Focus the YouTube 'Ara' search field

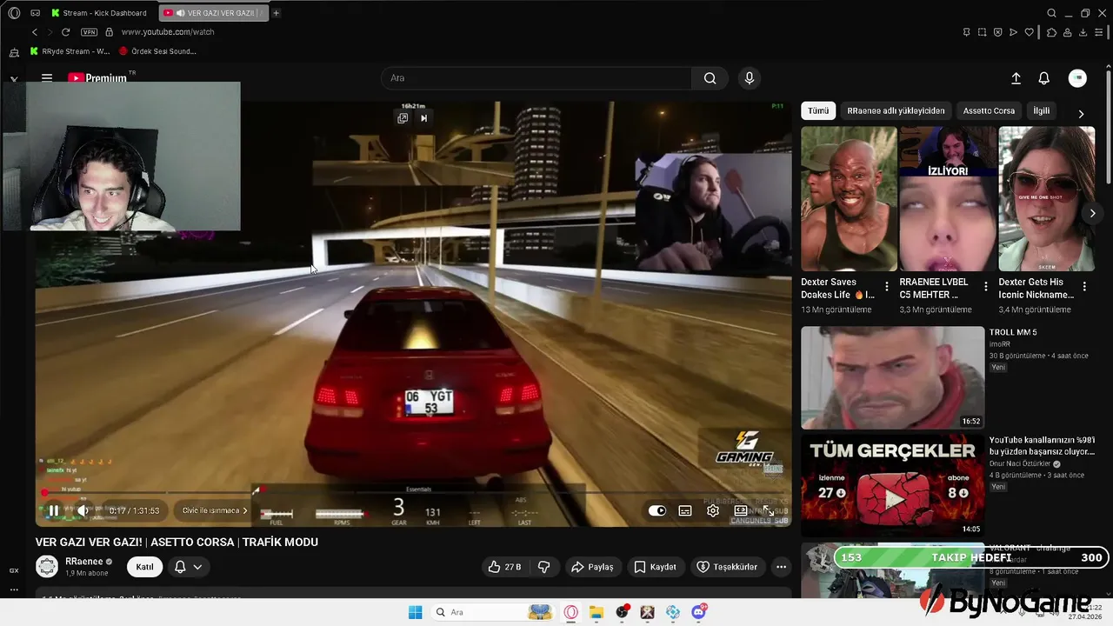537,78
